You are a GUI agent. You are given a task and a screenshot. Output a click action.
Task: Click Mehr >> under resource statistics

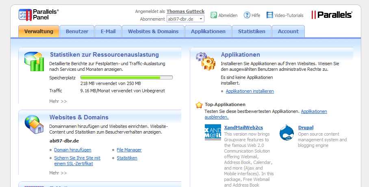[x=58, y=101]
